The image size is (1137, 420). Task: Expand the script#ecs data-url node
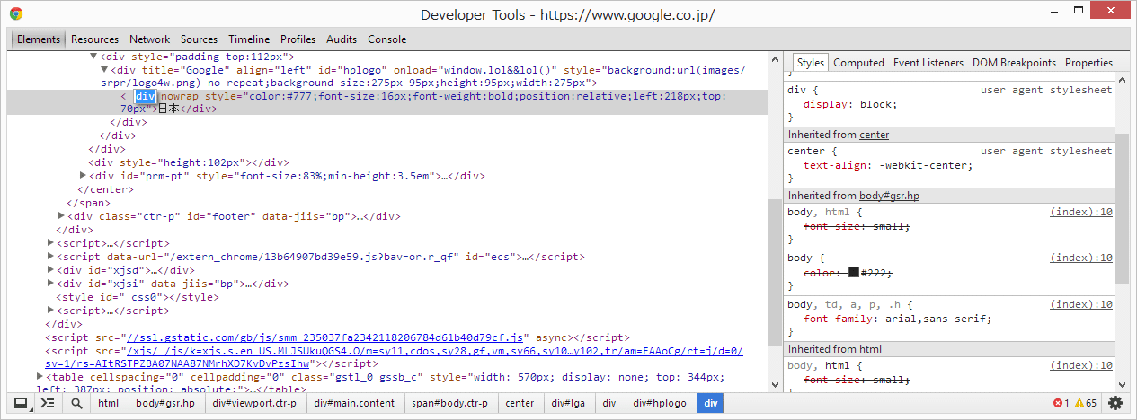tap(51, 257)
